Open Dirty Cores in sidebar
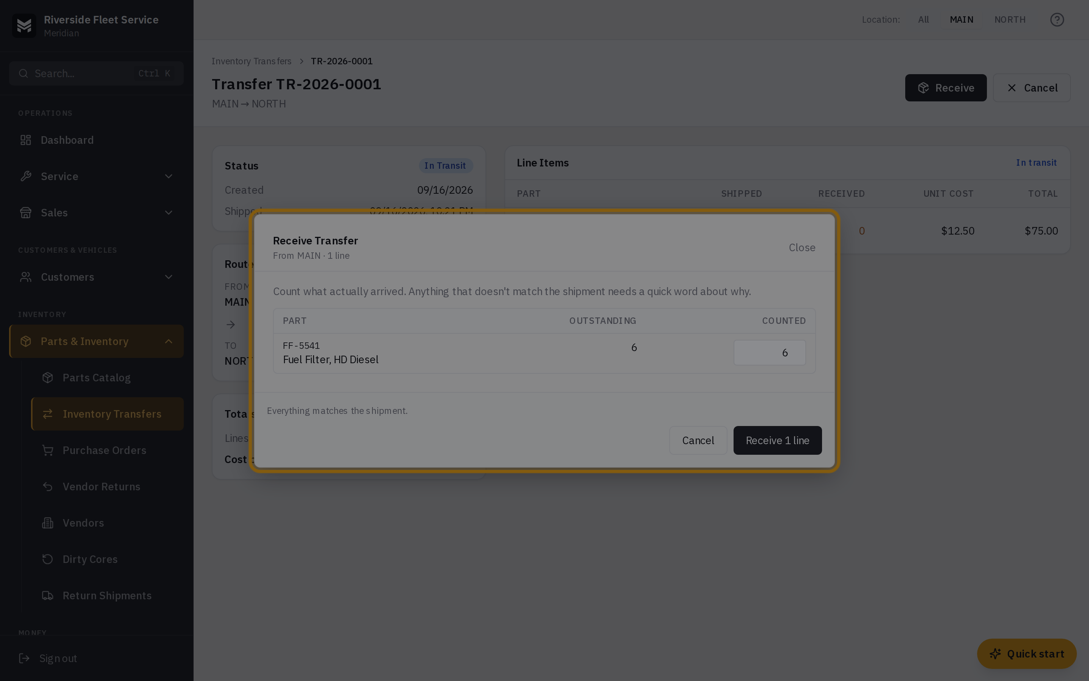 pos(107,559)
